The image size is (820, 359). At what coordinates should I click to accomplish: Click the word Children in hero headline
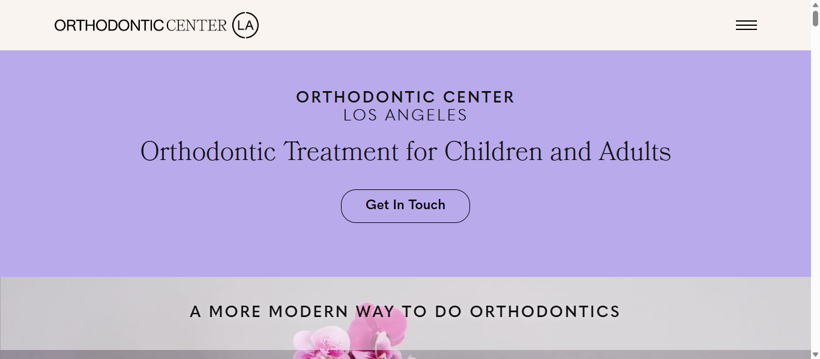click(494, 151)
